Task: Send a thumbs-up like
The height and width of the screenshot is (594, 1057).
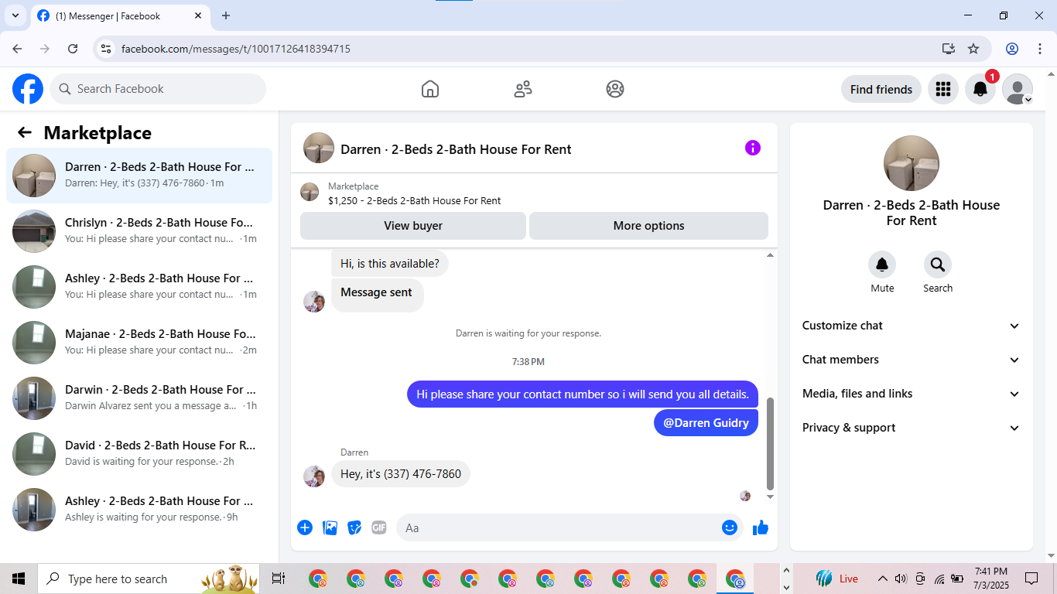Action: (x=761, y=527)
